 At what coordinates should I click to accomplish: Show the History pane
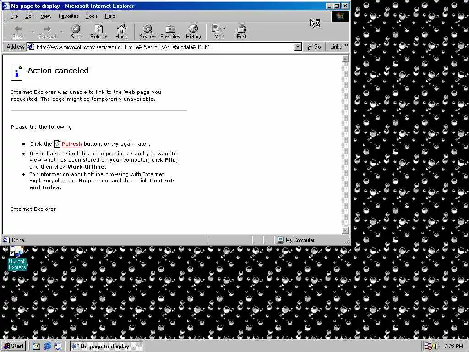click(193, 32)
